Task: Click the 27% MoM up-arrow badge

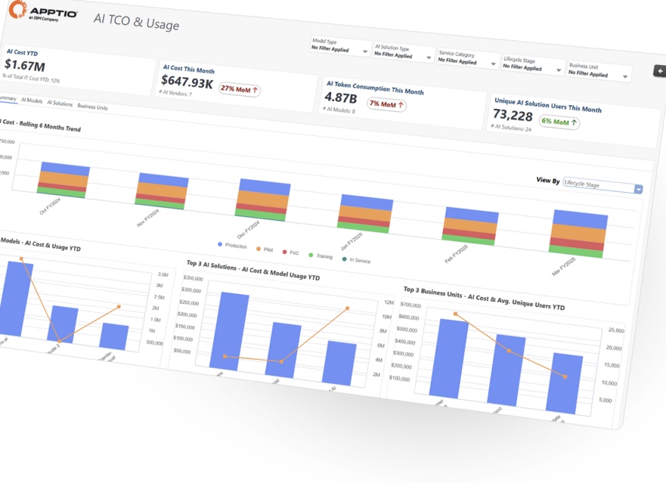Action: [240, 89]
